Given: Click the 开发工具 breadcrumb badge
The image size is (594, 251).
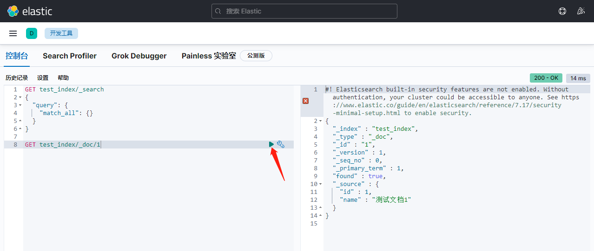Looking at the screenshot, I should tap(61, 33).
